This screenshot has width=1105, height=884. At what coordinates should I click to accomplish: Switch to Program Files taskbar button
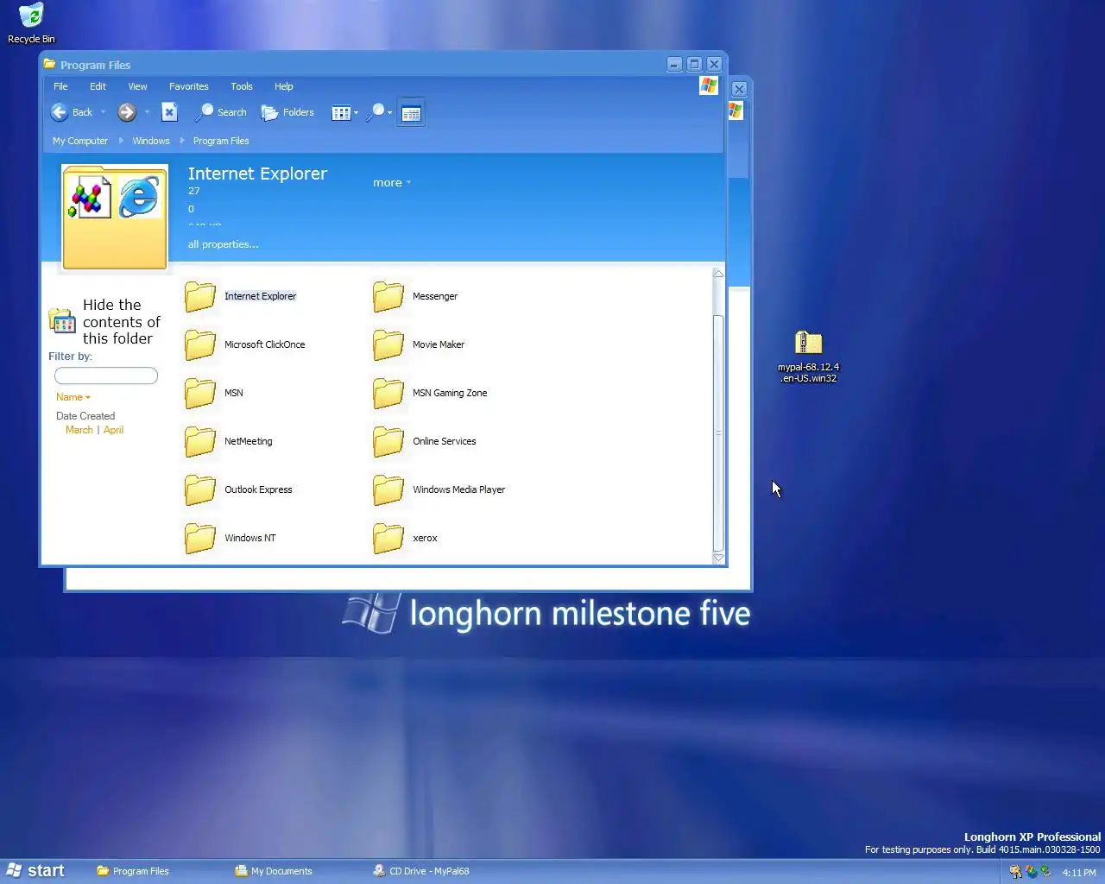134,871
